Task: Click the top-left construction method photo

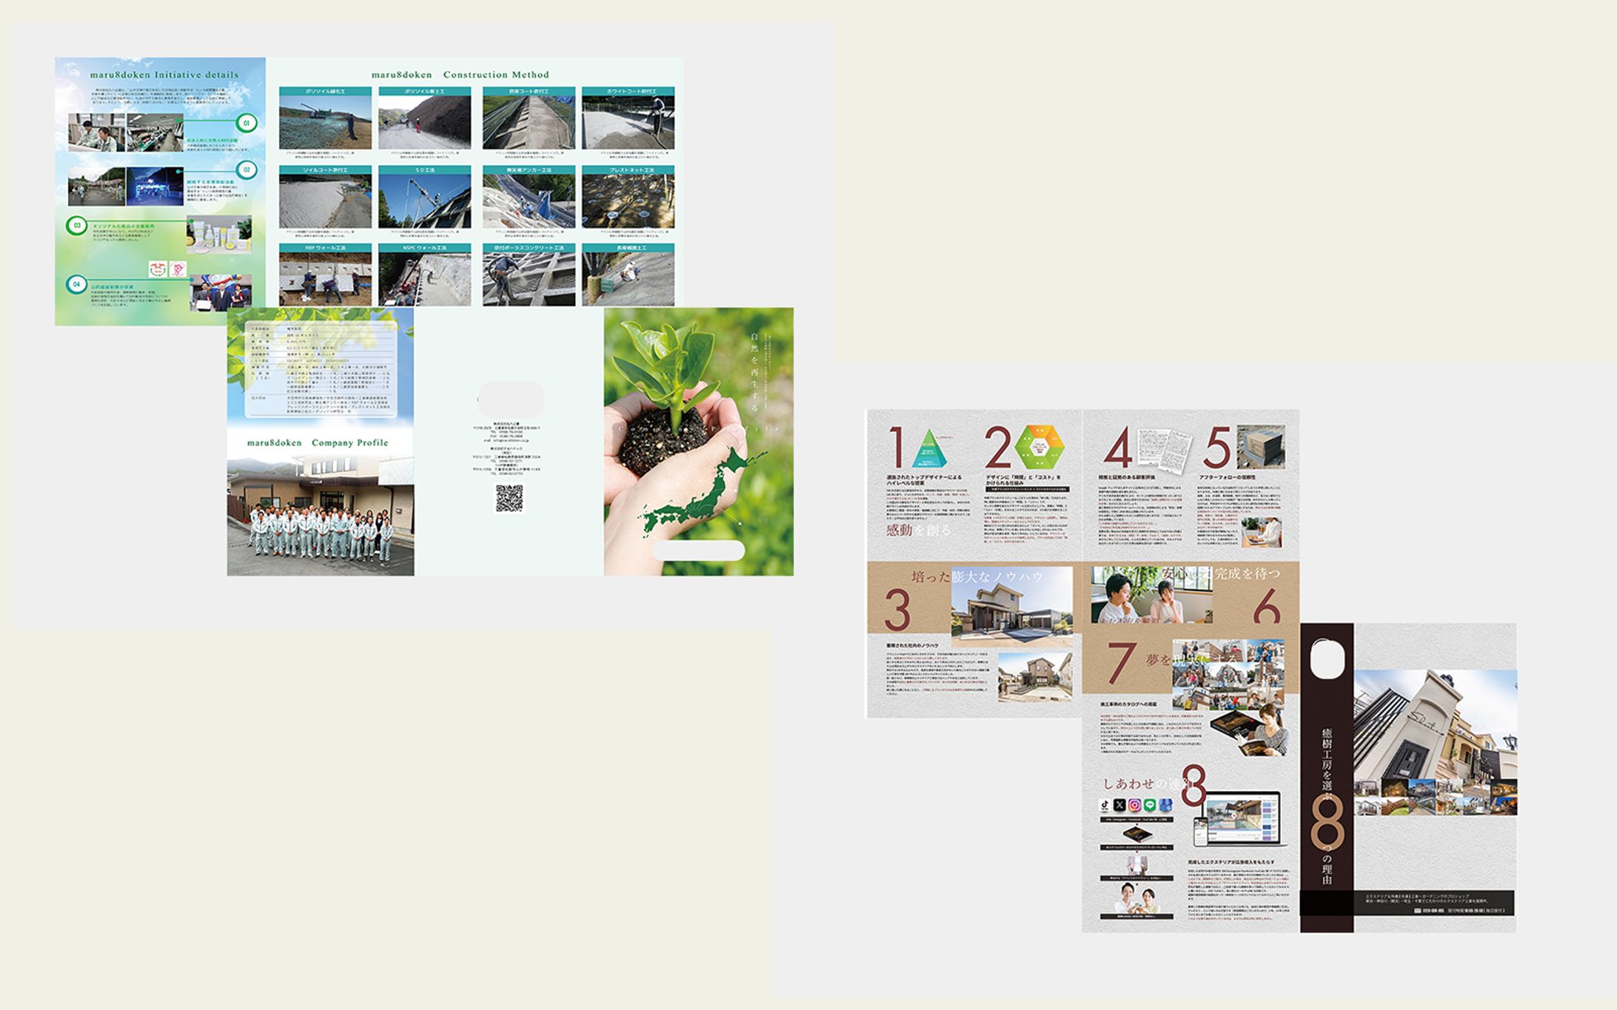Action: coord(325,123)
